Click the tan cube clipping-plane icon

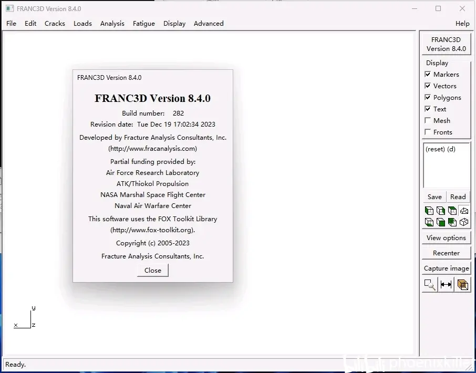click(x=463, y=285)
